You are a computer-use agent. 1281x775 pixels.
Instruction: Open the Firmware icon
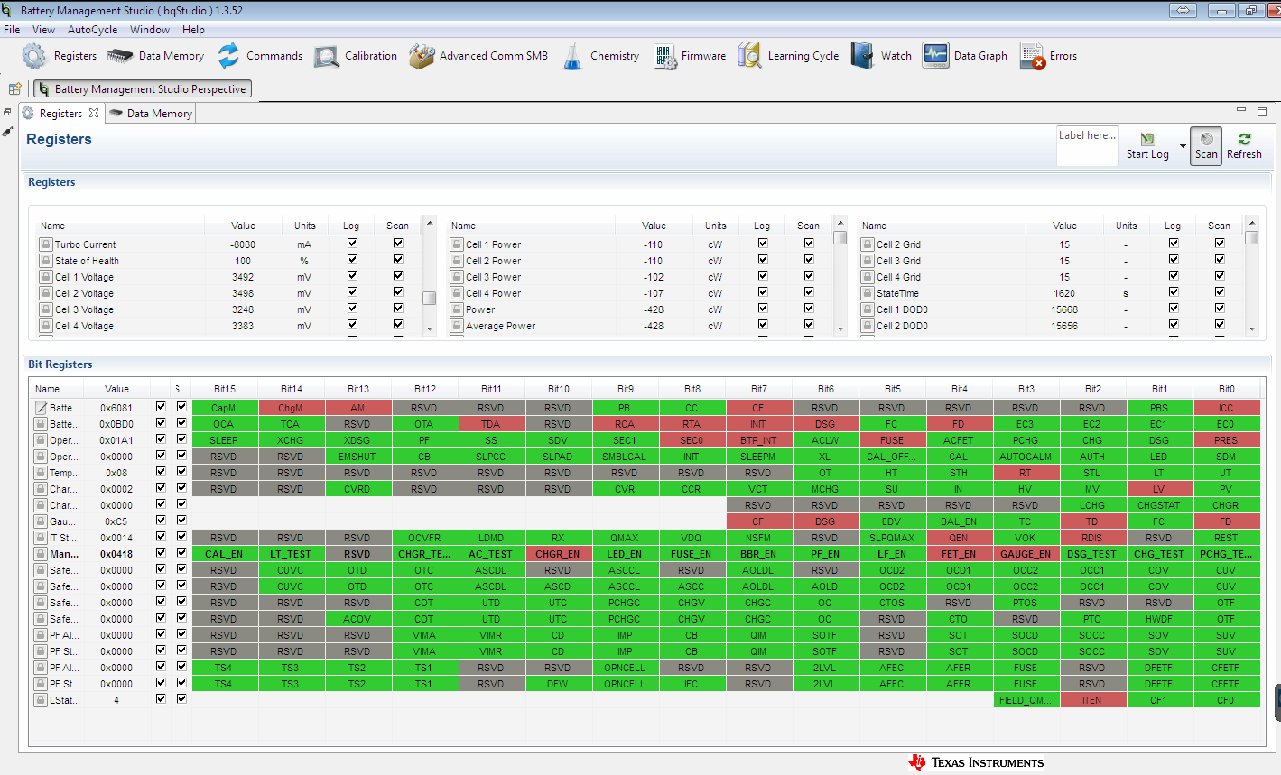tap(665, 56)
